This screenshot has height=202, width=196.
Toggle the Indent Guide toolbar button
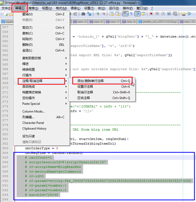point(137,14)
